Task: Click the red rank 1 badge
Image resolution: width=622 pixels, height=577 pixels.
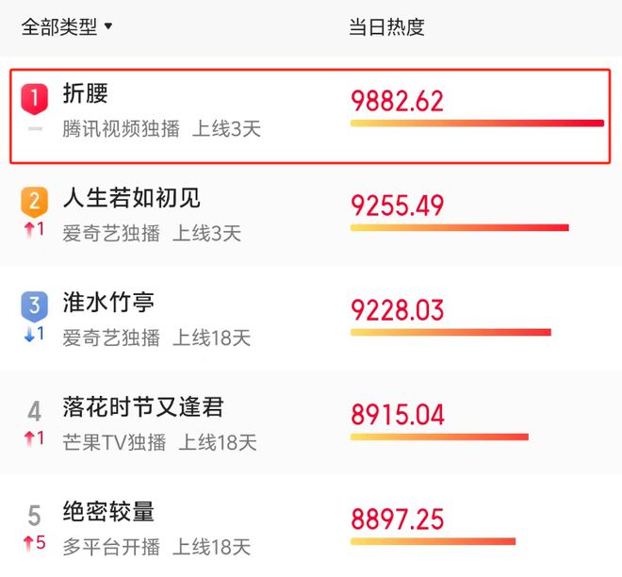Action: [x=35, y=99]
